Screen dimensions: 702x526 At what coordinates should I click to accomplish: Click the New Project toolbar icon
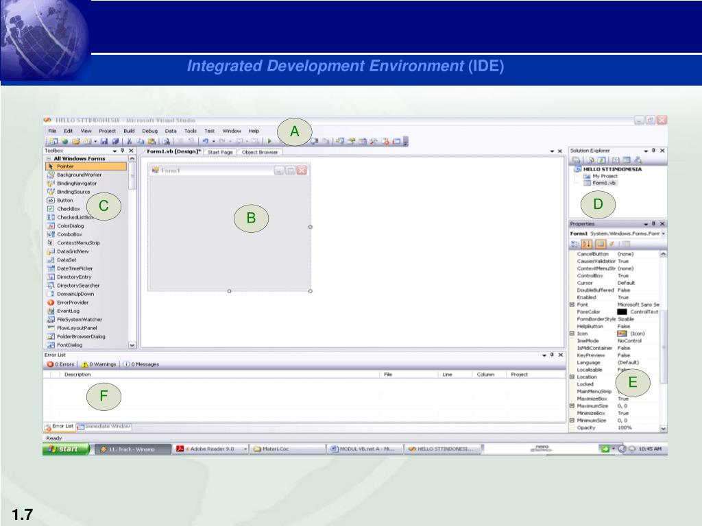(x=53, y=141)
